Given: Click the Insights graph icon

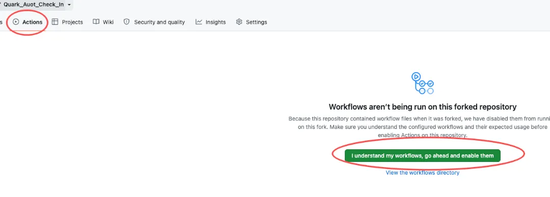Looking at the screenshot, I should (x=199, y=22).
